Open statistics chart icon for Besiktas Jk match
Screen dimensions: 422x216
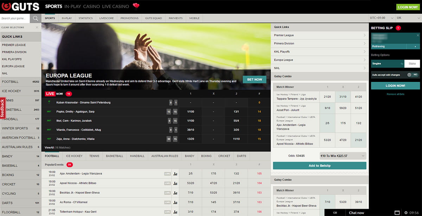point(175,192)
